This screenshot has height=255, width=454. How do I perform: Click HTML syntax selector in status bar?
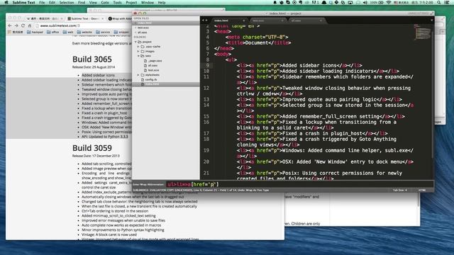tap(421, 191)
